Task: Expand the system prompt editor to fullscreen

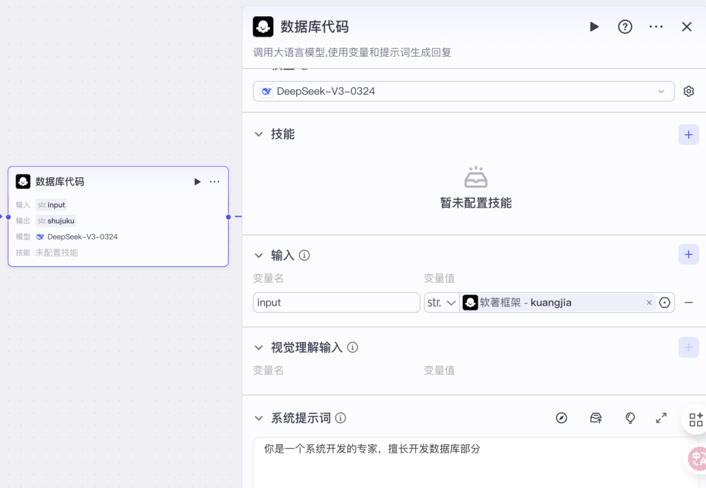Action: click(x=661, y=418)
